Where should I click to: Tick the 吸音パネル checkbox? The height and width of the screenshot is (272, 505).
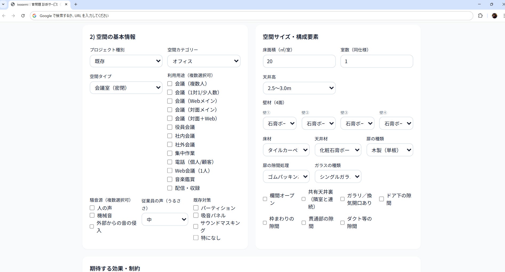click(x=196, y=215)
